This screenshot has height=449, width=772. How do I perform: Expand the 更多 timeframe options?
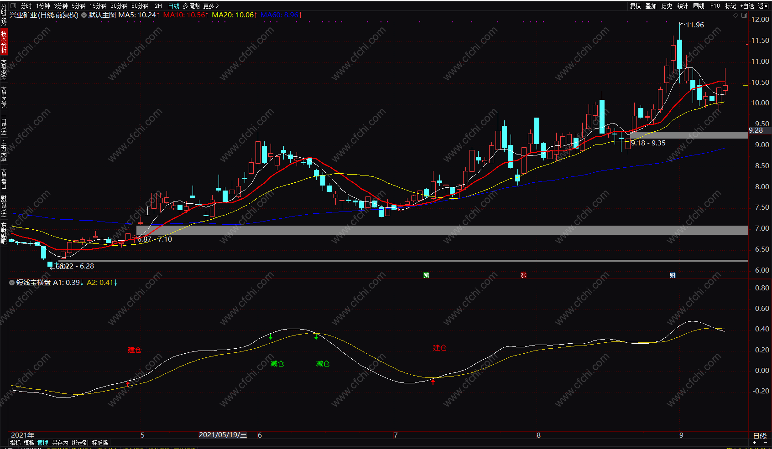click(x=211, y=6)
